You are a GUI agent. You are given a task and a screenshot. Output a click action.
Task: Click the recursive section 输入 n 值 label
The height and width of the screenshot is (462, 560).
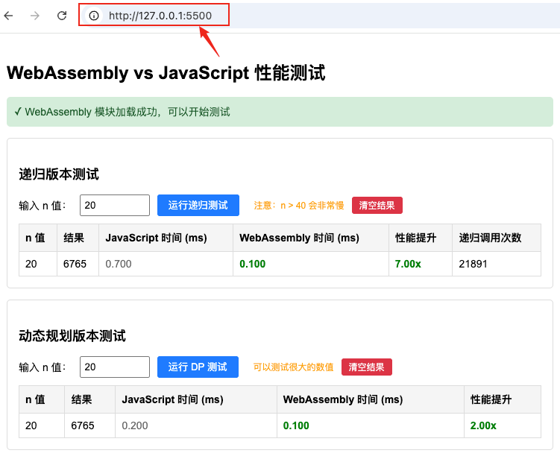pos(43,206)
